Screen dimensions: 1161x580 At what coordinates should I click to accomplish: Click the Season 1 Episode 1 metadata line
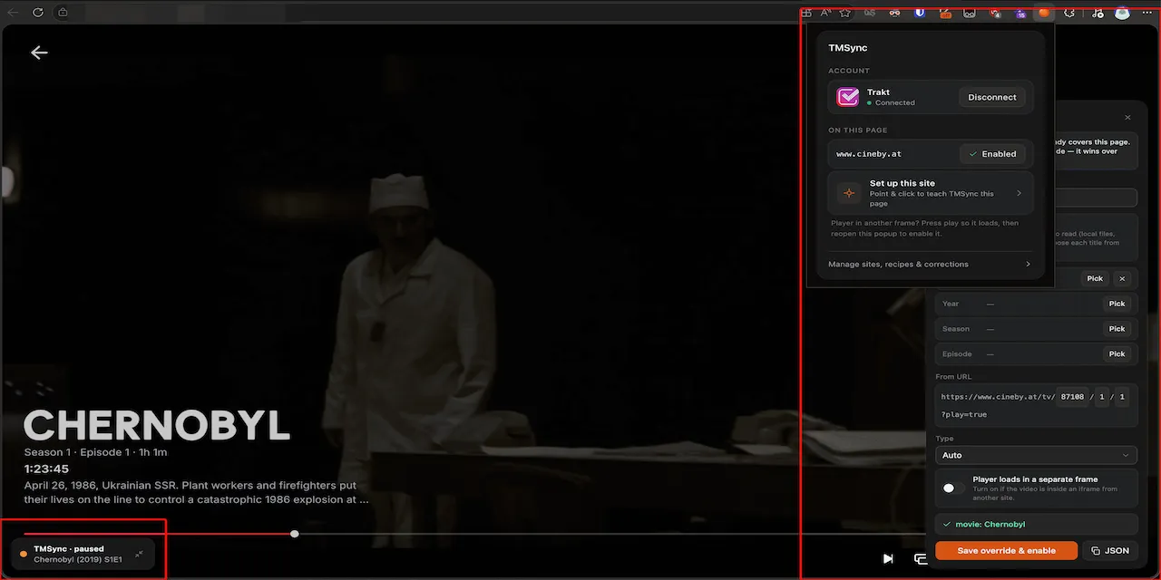click(95, 452)
